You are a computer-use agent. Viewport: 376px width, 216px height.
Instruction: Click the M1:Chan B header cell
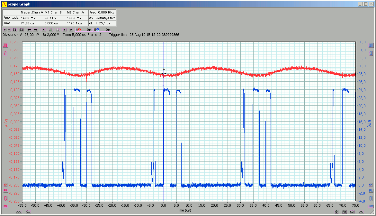tap(55, 12)
